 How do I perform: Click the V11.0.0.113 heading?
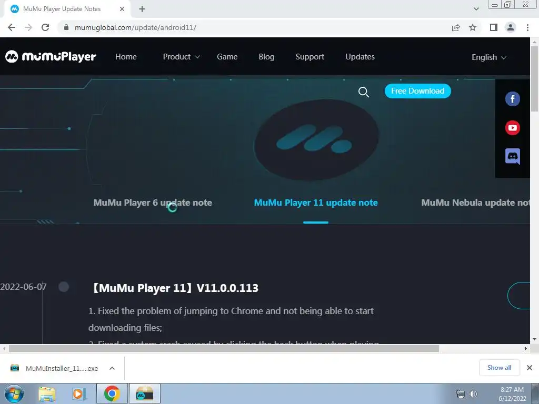click(175, 288)
